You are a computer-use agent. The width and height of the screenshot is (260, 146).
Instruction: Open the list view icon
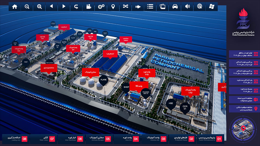point(150,6)
